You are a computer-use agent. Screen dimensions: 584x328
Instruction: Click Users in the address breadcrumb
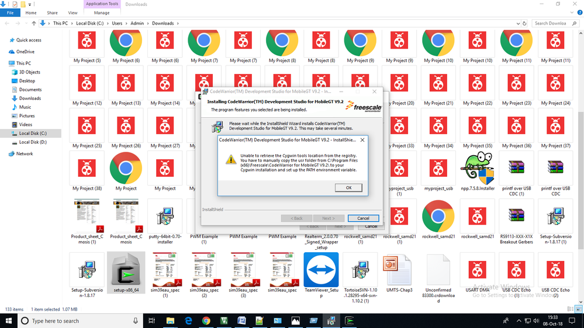(x=117, y=23)
